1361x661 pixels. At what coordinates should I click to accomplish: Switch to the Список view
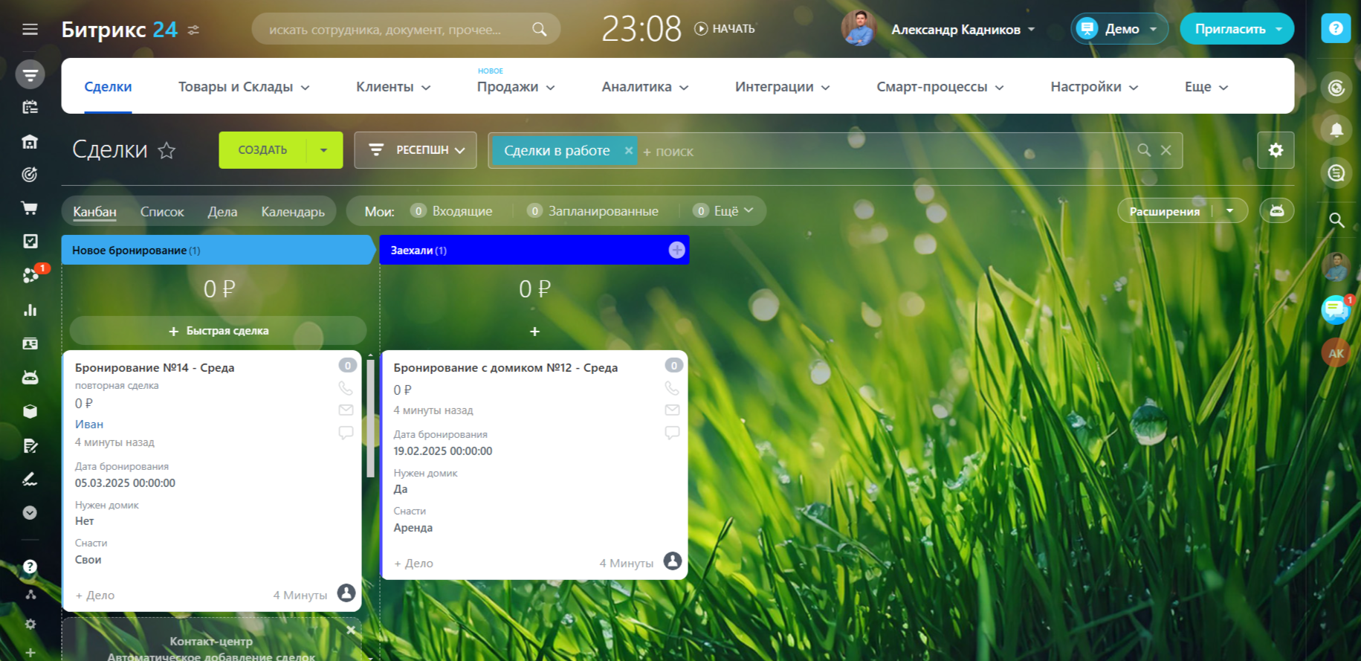click(162, 212)
